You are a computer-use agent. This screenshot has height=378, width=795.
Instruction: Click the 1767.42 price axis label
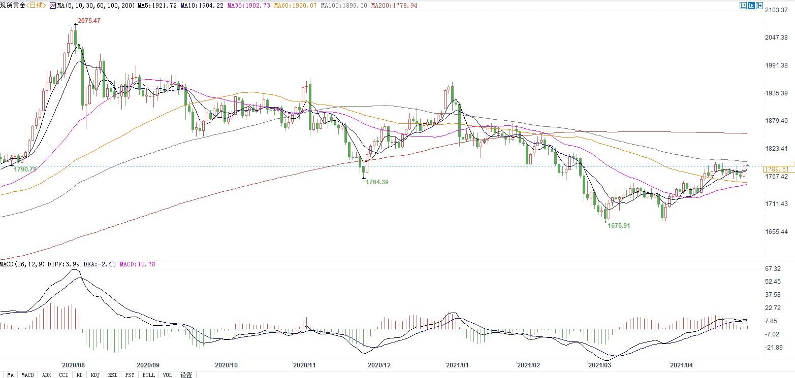coord(777,177)
